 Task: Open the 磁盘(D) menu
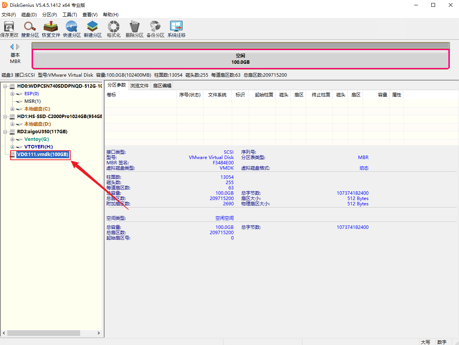(29, 15)
